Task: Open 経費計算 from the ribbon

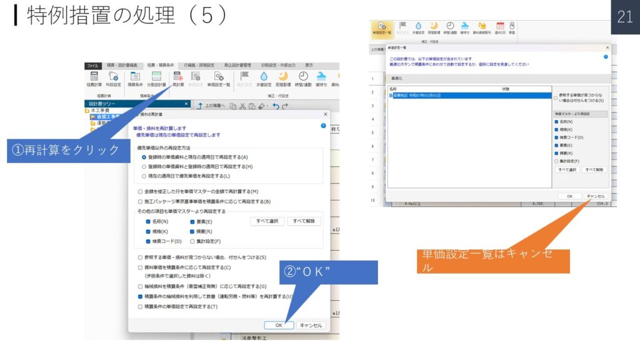Action: (94, 79)
